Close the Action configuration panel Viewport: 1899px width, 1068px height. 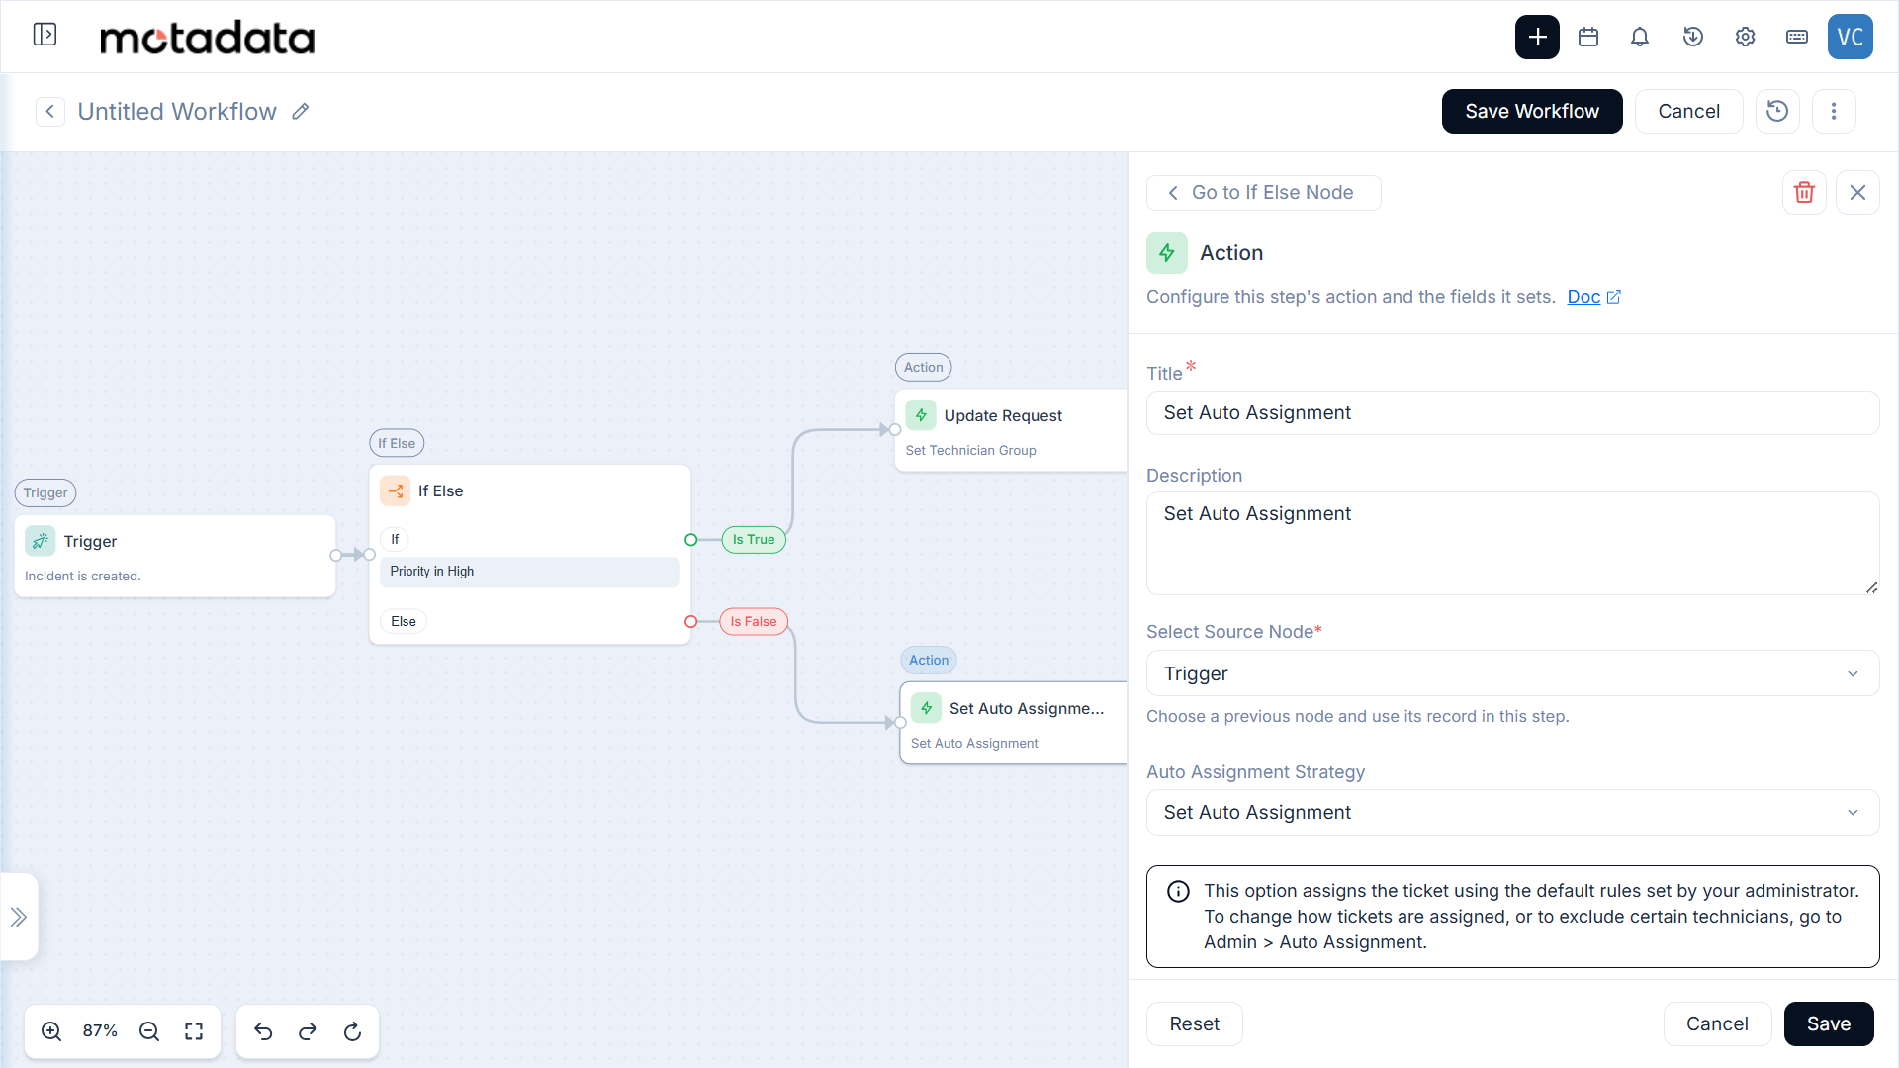[x=1857, y=192]
